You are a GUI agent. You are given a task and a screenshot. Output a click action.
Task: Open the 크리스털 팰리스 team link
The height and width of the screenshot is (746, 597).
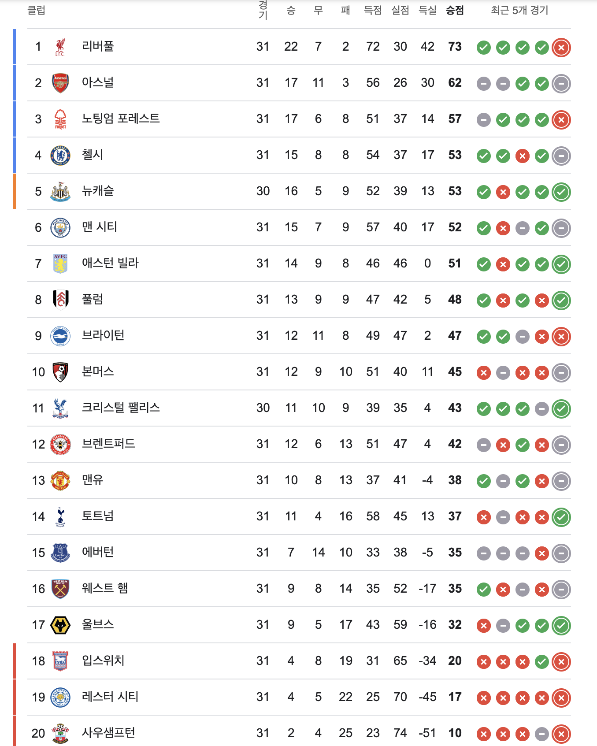121,408
